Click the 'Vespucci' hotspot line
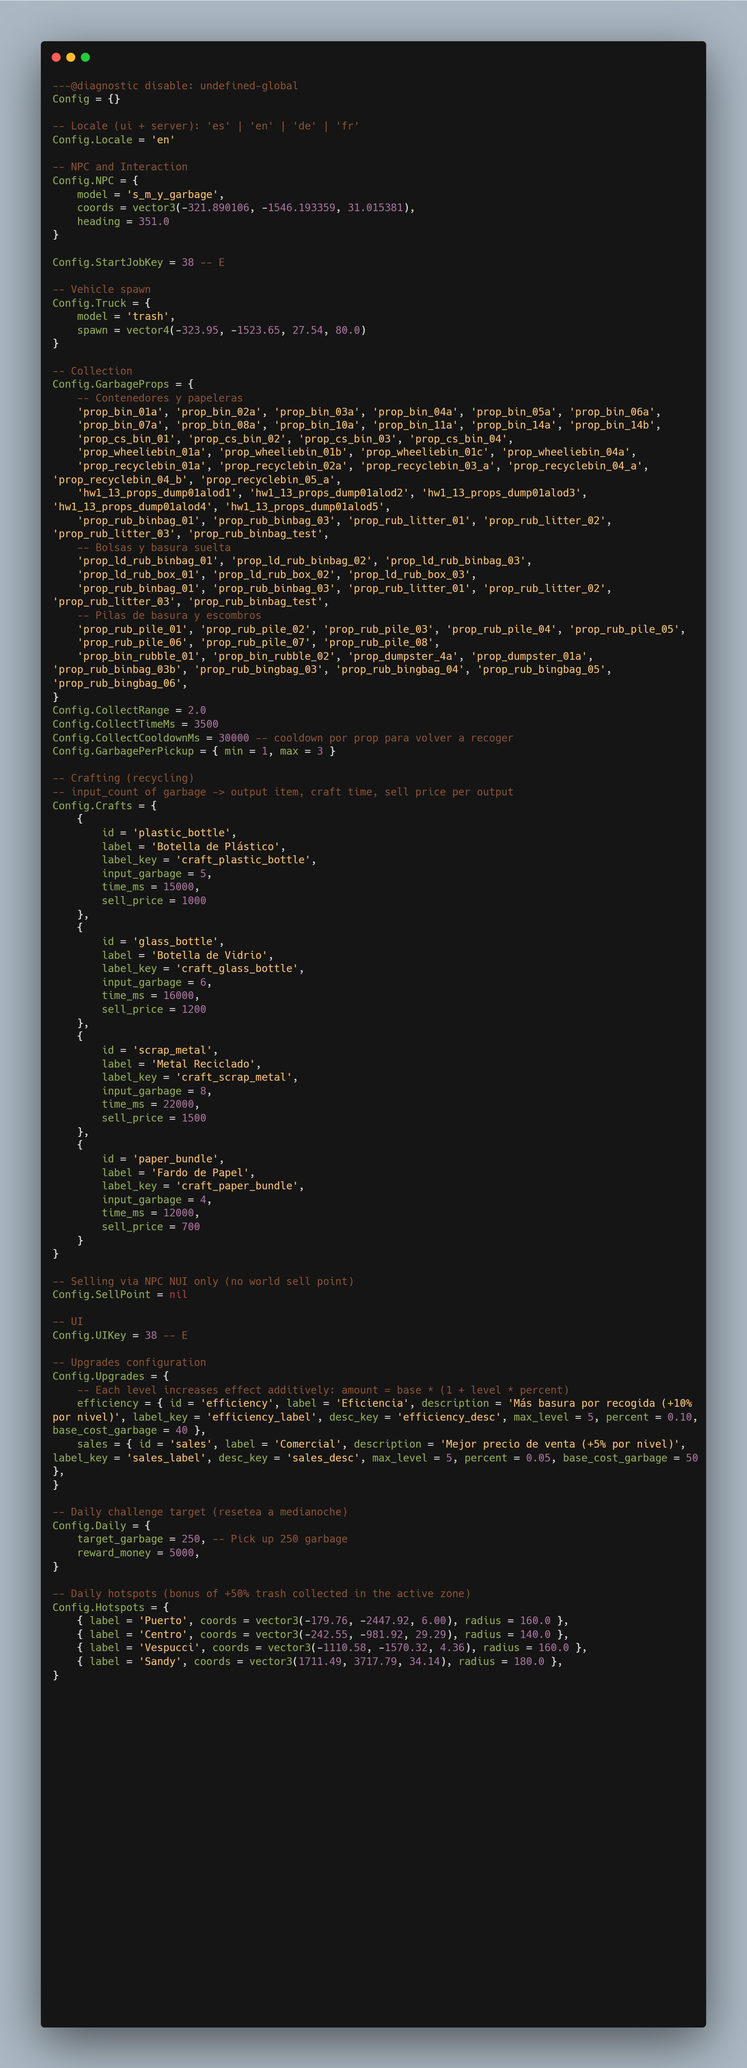 332,1647
